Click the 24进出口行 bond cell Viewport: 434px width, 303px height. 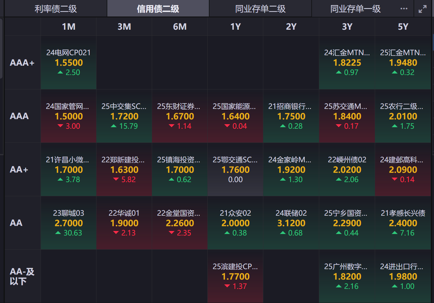click(x=403, y=276)
